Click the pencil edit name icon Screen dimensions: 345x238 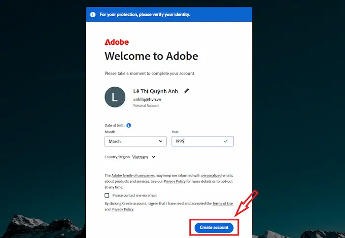(x=186, y=91)
